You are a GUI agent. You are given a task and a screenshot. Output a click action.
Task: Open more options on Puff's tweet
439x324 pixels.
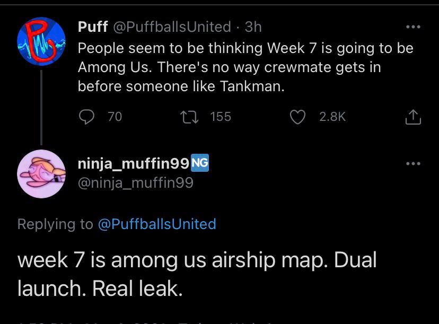point(412,27)
